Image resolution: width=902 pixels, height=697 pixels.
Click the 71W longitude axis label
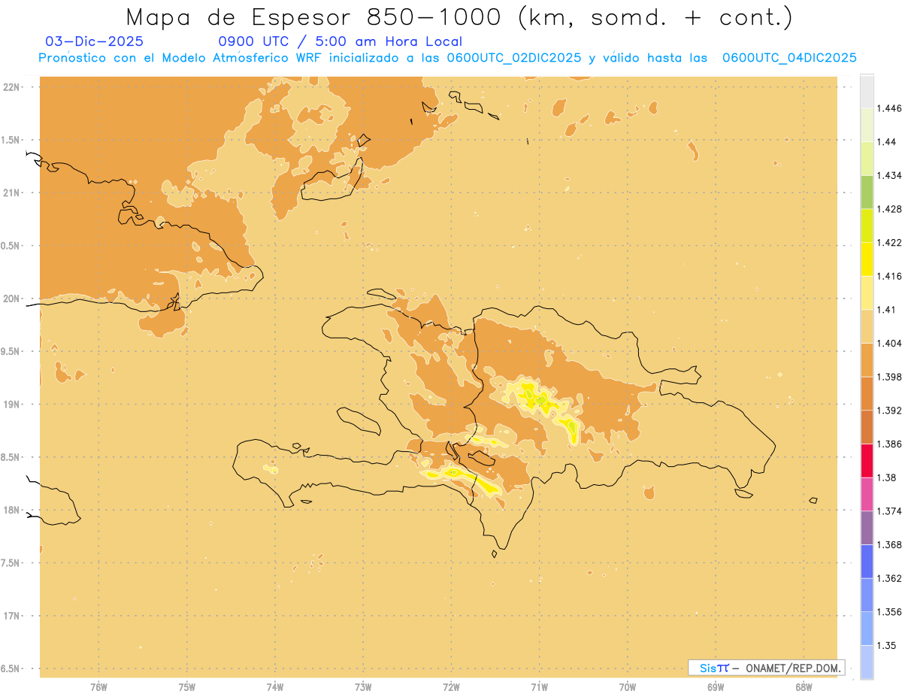[x=539, y=687]
